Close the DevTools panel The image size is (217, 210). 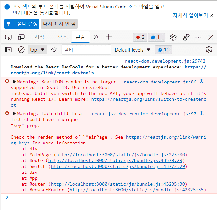[x=211, y=37]
